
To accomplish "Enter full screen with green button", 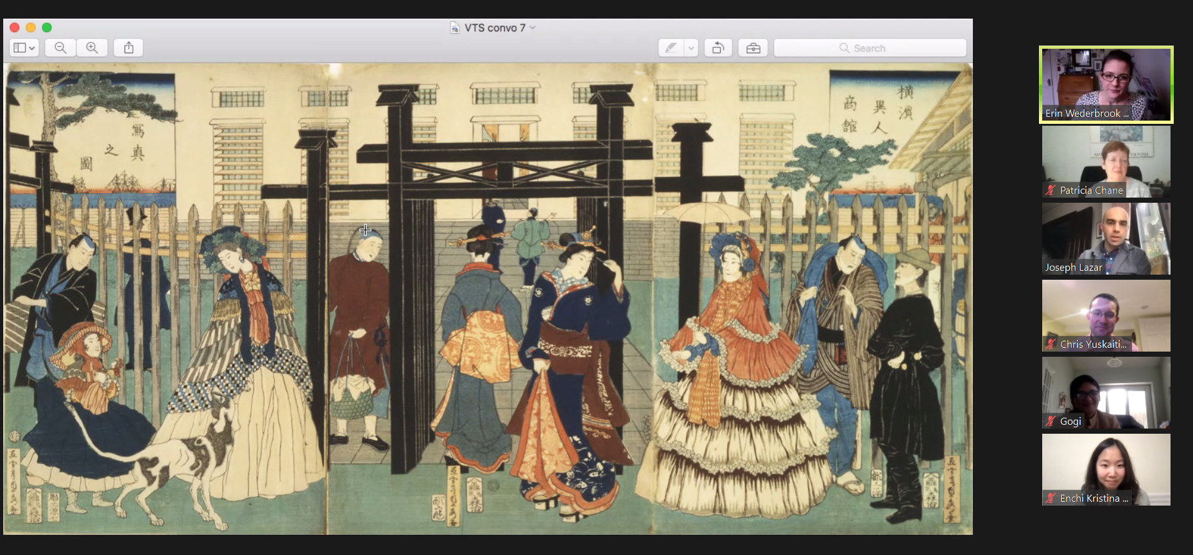I will tap(46, 28).
